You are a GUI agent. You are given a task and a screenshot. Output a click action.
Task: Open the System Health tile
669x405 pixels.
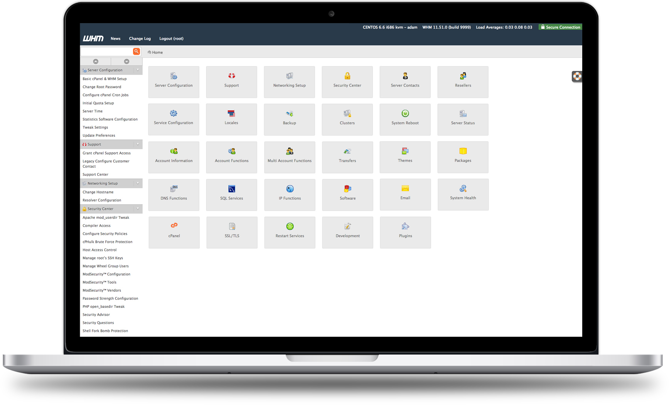(x=463, y=194)
